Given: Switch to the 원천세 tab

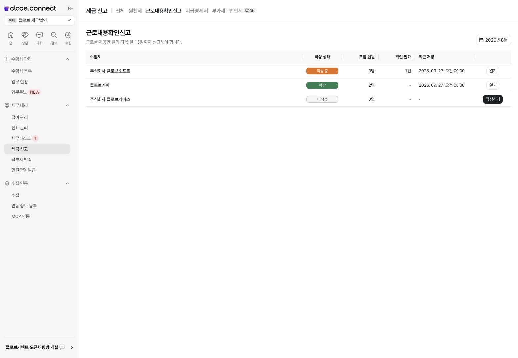Looking at the screenshot, I should 135,11.
